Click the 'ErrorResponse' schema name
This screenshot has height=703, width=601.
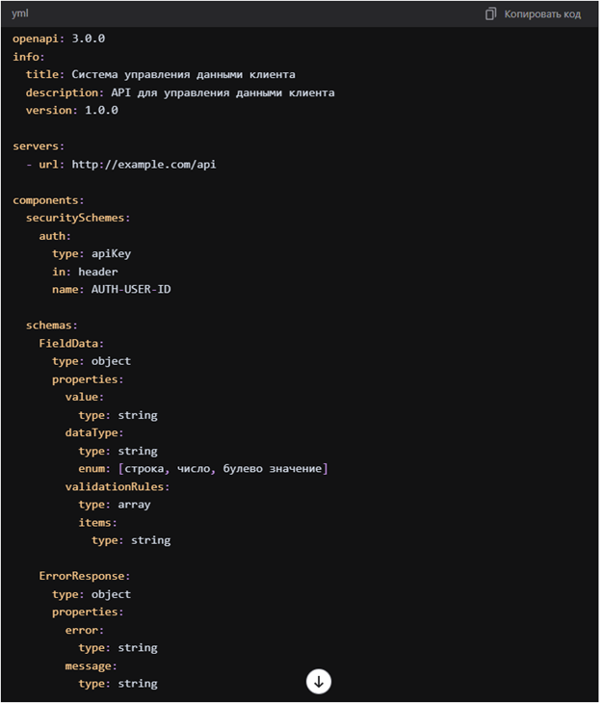pyautogui.click(x=81, y=576)
